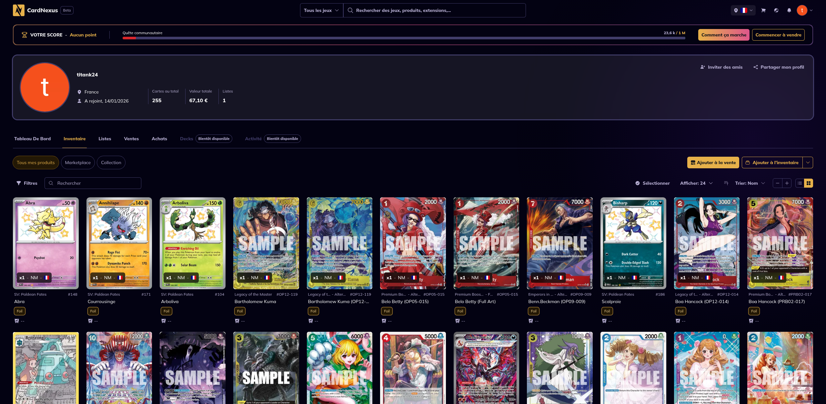This screenshot has height=404, width=826.
Task: Switch to grid view layout
Action: coord(808,183)
